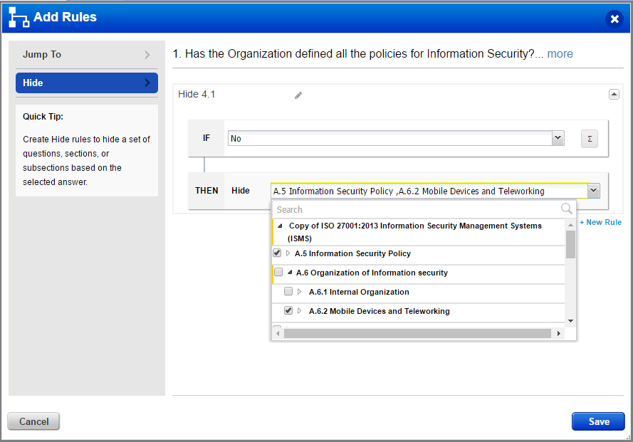The width and height of the screenshot is (633, 442).
Task: Click the pencil icon to rename Hide 4.1
Action: [x=298, y=95]
